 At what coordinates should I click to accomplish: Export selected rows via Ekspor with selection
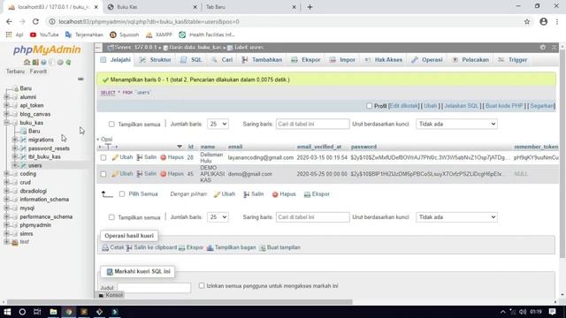[x=317, y=194]
